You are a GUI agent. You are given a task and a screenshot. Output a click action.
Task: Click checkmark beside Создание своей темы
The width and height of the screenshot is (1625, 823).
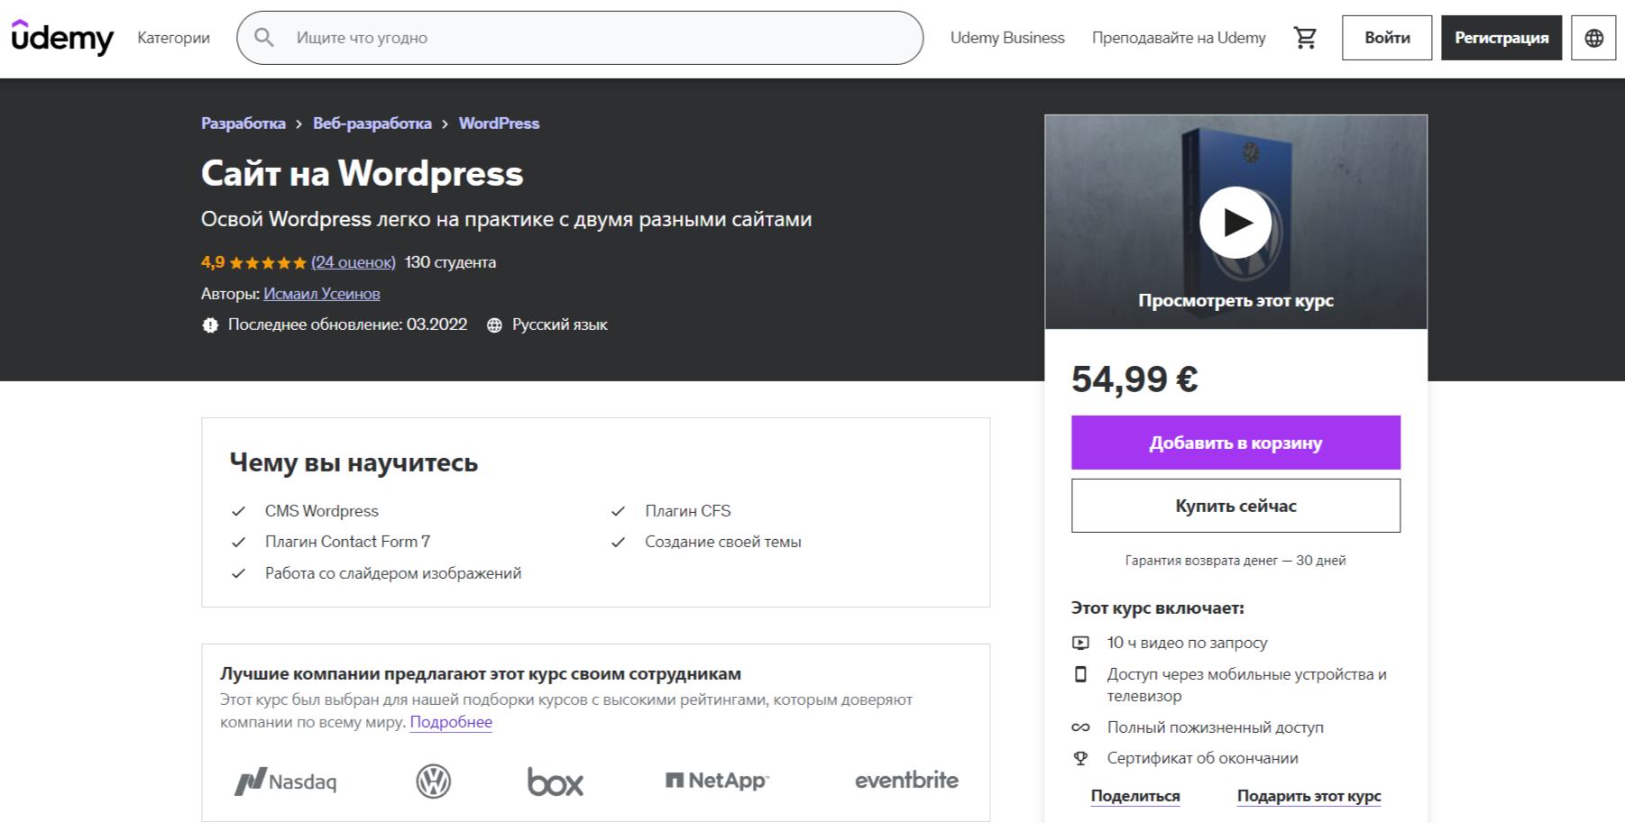(618, 542)
